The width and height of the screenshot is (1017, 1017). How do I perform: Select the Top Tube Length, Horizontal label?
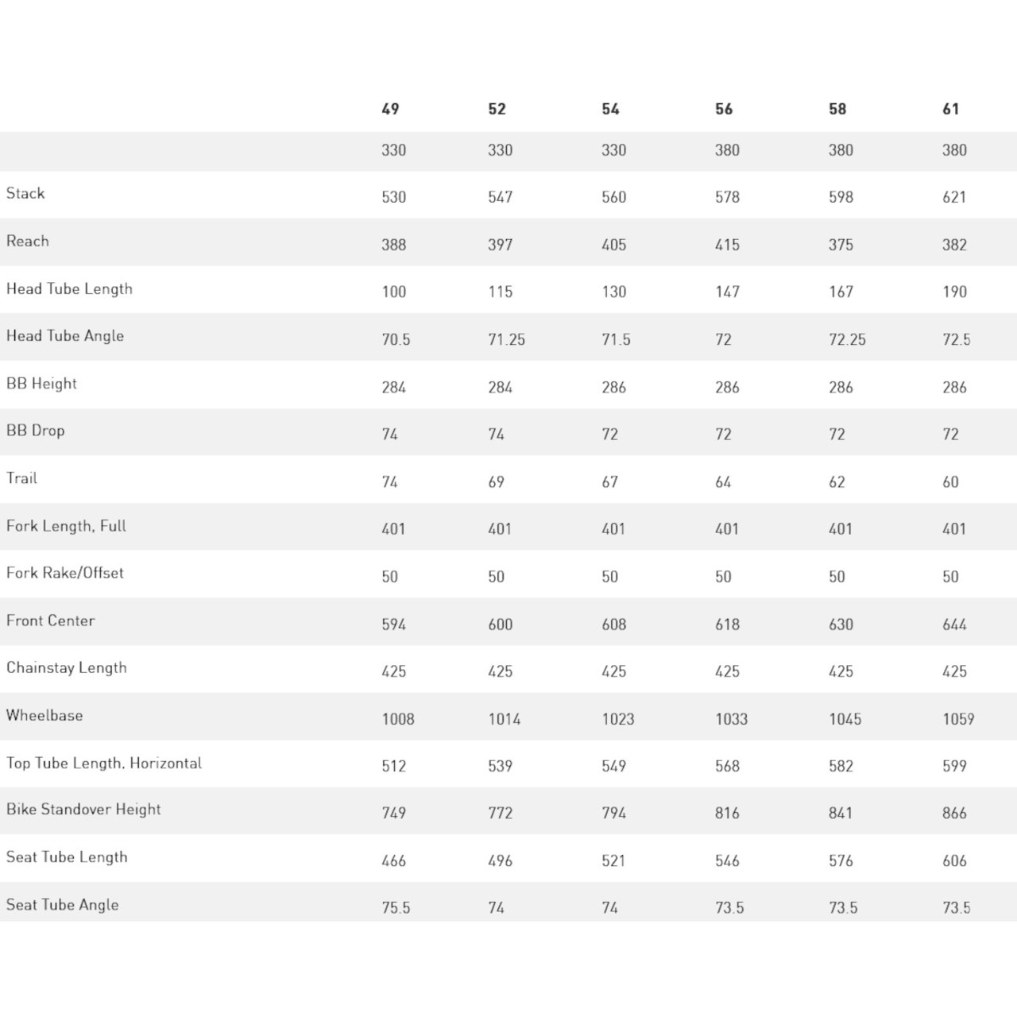[x=104, y=763]
